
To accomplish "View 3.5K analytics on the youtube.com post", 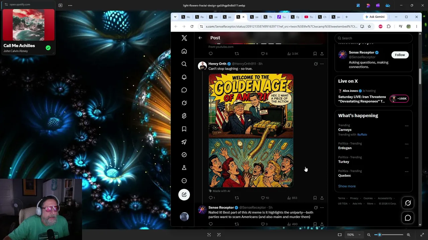I will click(293, 54).
